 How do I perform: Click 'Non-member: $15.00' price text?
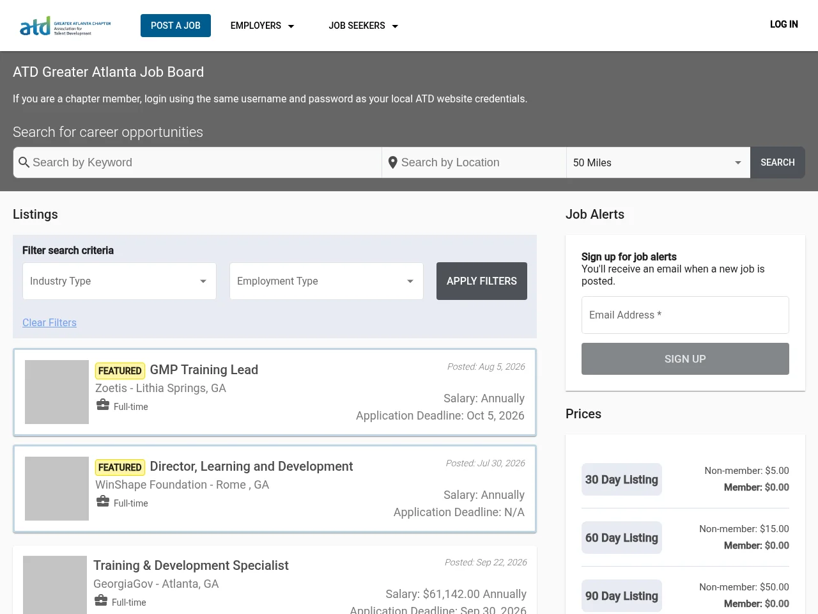coord(744,529)
